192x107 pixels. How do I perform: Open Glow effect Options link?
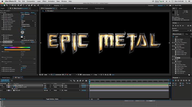27,12
